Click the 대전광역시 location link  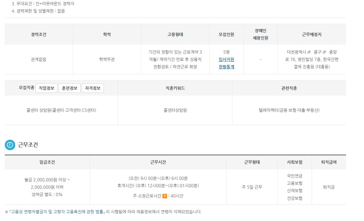pos(297,52)
